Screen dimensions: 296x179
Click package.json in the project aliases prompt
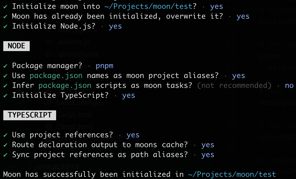pos(56,76)
